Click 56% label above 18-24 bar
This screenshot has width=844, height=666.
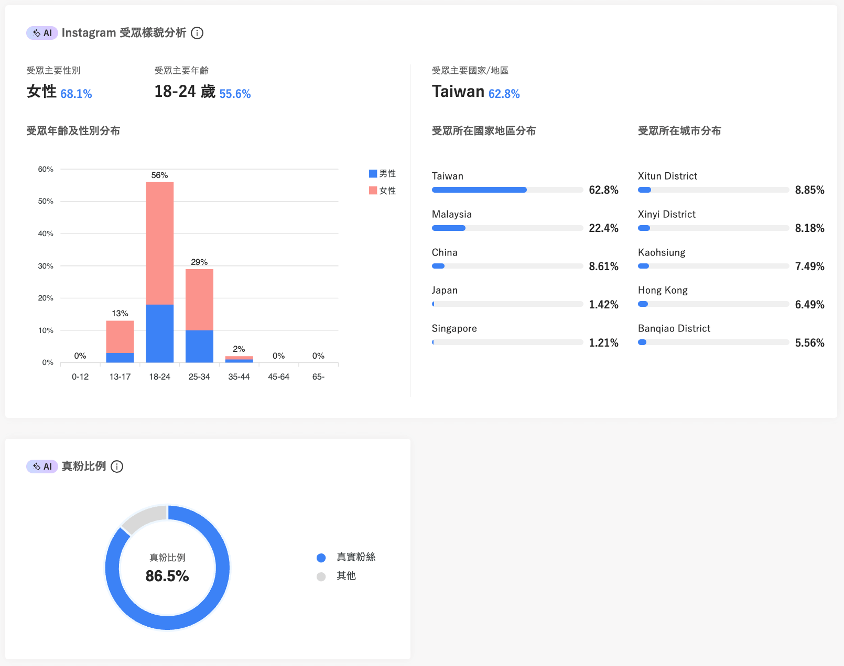tap(160, 175)
